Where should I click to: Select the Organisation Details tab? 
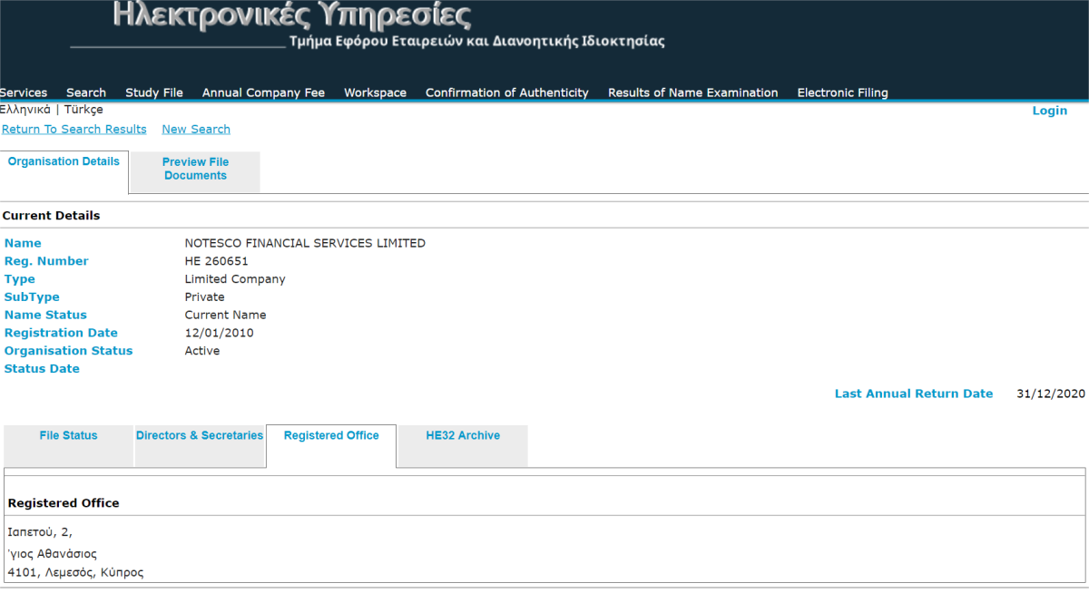[x=64, y=160]
